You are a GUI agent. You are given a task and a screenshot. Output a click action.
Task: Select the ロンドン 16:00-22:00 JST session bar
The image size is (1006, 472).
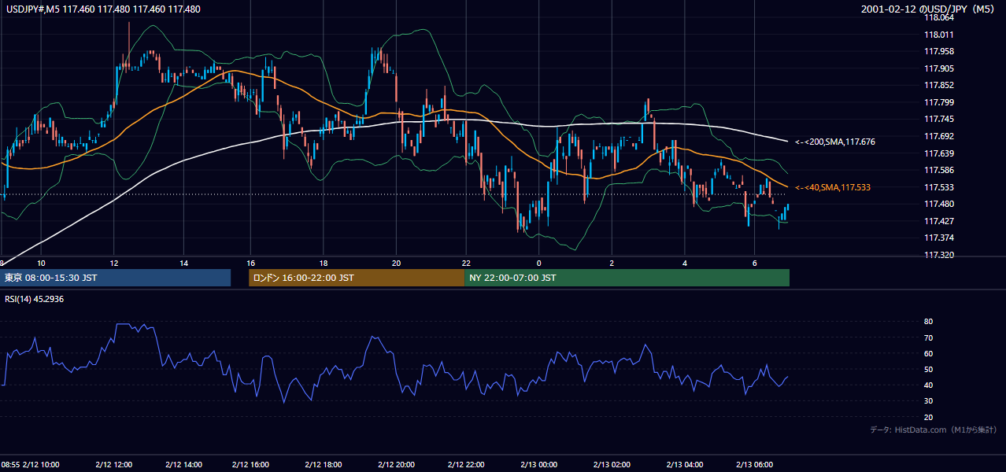[356, 278]
